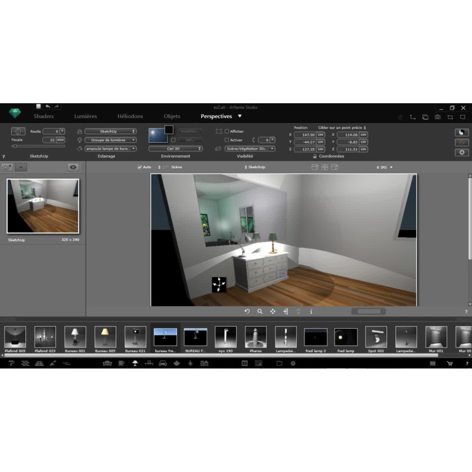Open the gear settings button at right
Viewport: 472px width, 472px height.
click(x=461, y=152)
